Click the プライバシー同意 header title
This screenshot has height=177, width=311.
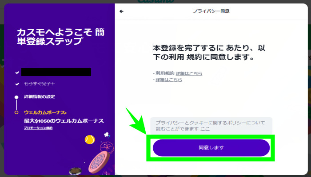(211, 11)
